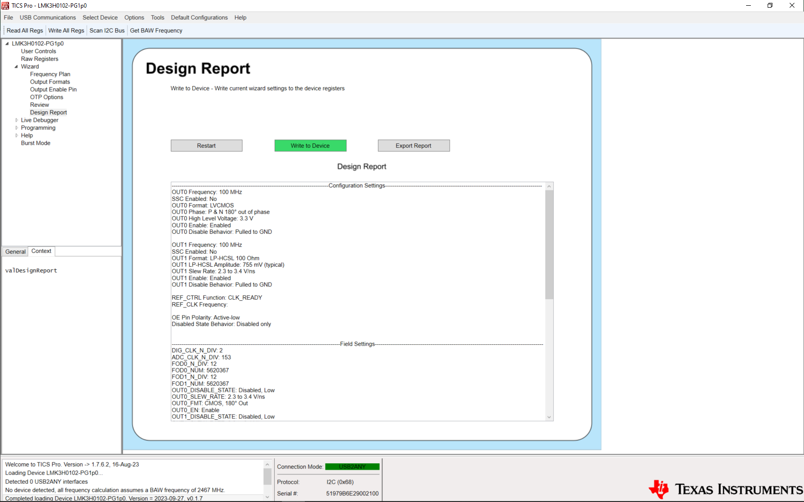Viewport: 804px width, 502px height.
Task: Switch to the Context tab
Action: coord(42,251)
